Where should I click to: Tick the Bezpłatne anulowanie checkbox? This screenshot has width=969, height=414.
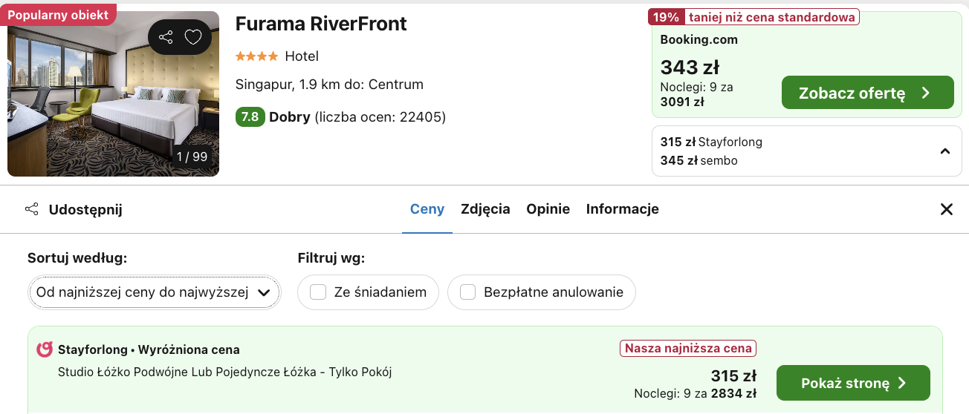coord(467,292)
